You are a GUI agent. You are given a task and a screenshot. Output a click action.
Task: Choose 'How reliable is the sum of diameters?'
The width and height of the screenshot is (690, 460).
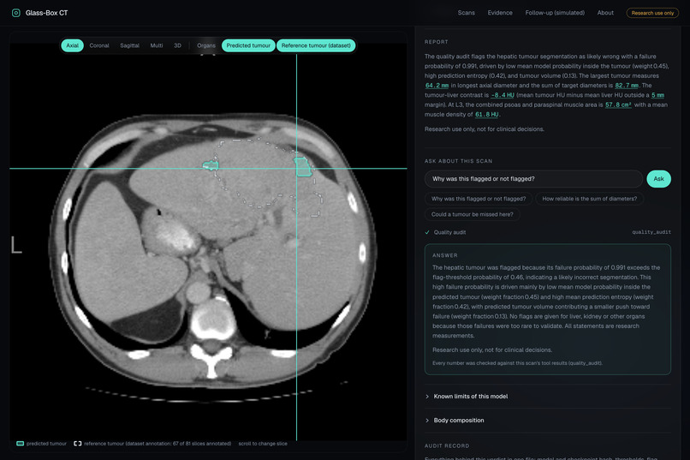589,199
